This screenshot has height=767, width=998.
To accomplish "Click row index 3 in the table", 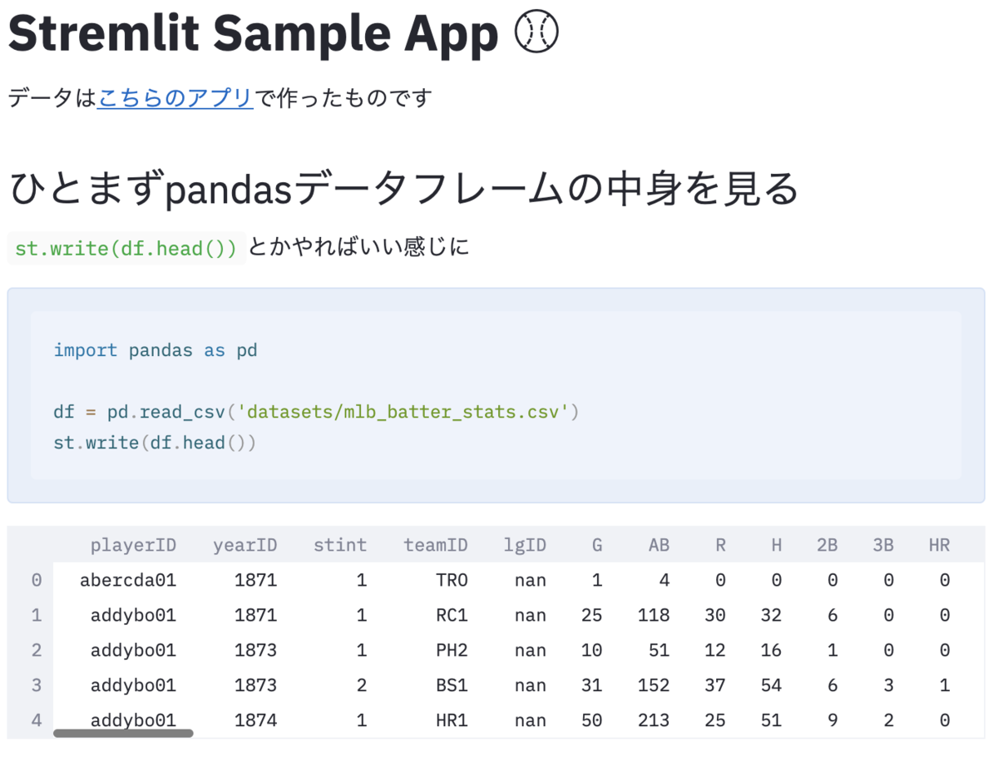I will (x=36, y=685).
